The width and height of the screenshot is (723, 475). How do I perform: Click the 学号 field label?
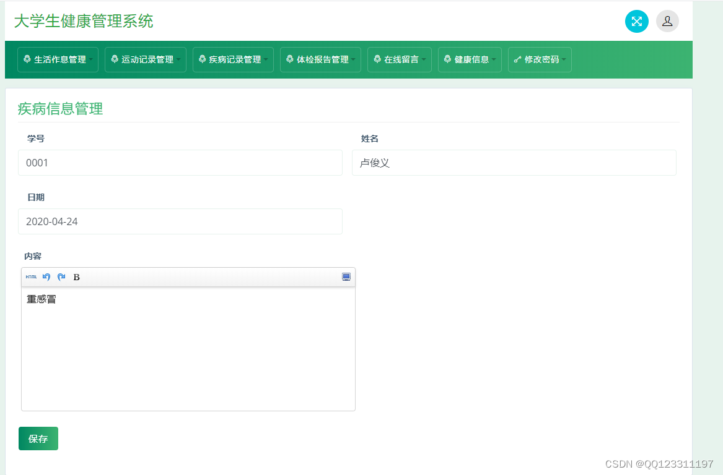(x=36, y=139)
